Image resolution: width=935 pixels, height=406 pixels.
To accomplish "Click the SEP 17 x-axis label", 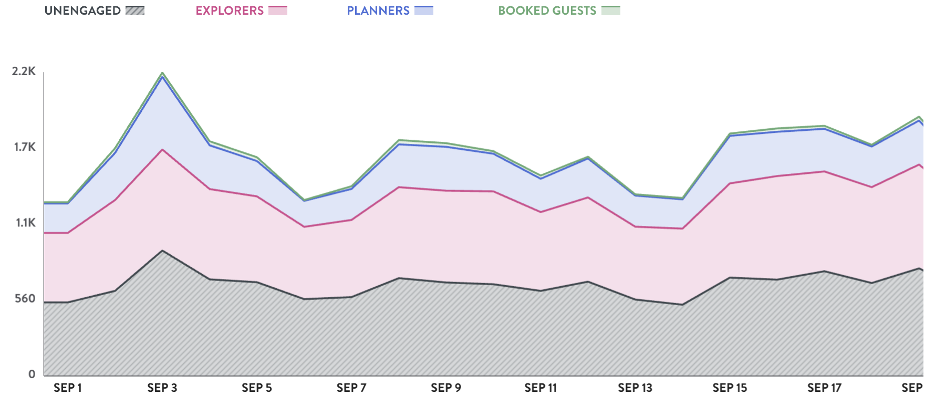I will point(824,388).
